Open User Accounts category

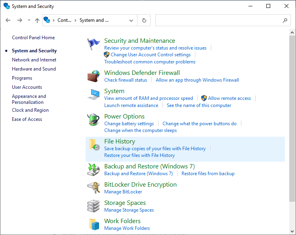click(27, 87)
